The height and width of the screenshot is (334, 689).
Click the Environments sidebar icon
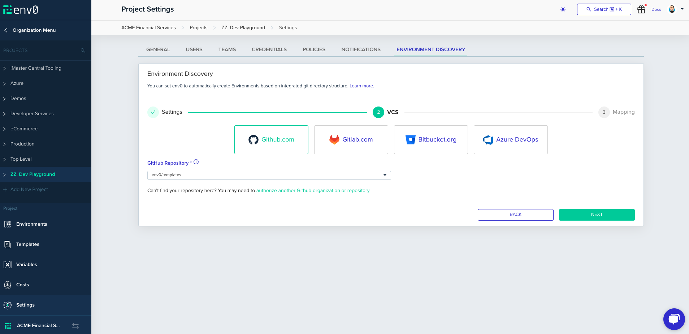pos(8,224)
